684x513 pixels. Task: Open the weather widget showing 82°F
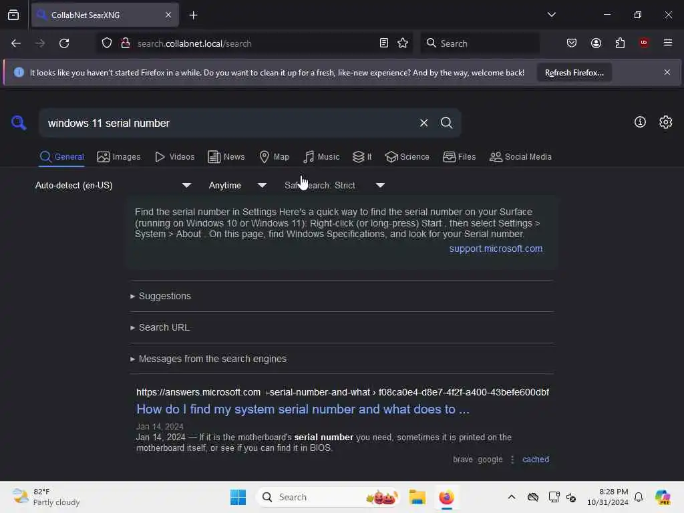46,497
